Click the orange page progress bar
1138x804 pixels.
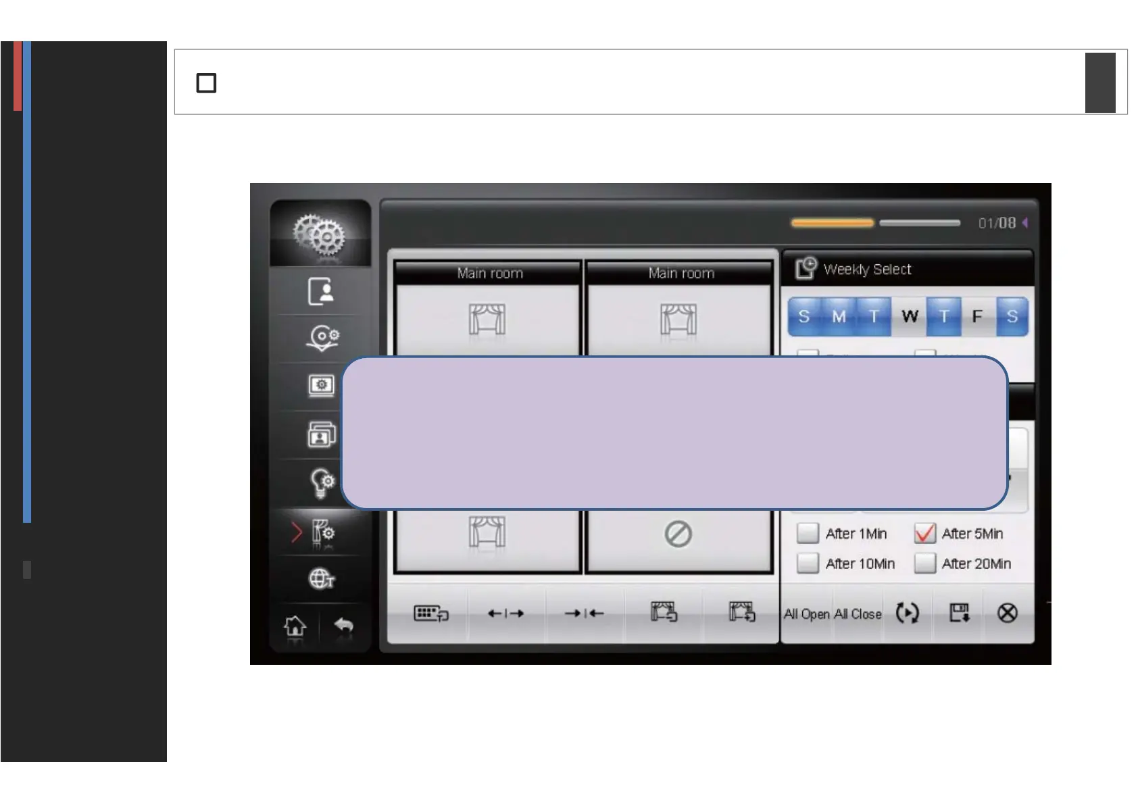click(x=833, y=222)
